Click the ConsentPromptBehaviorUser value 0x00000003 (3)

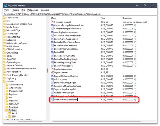[x=129, y=29]
